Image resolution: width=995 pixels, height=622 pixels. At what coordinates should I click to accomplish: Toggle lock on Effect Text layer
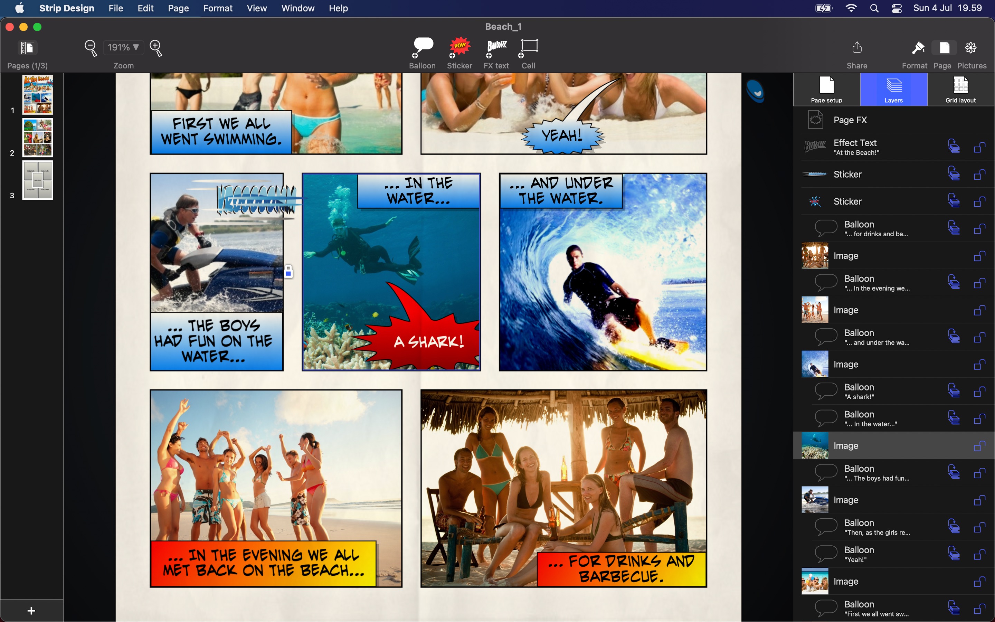pos(979,147)
